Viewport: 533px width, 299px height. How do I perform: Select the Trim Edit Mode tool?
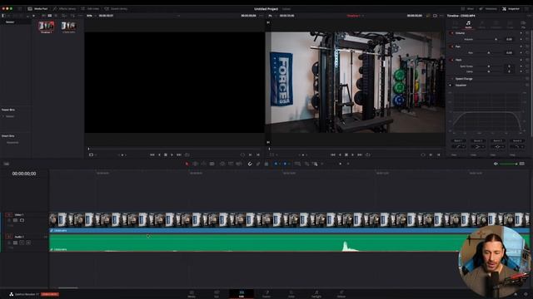point(196,164)
